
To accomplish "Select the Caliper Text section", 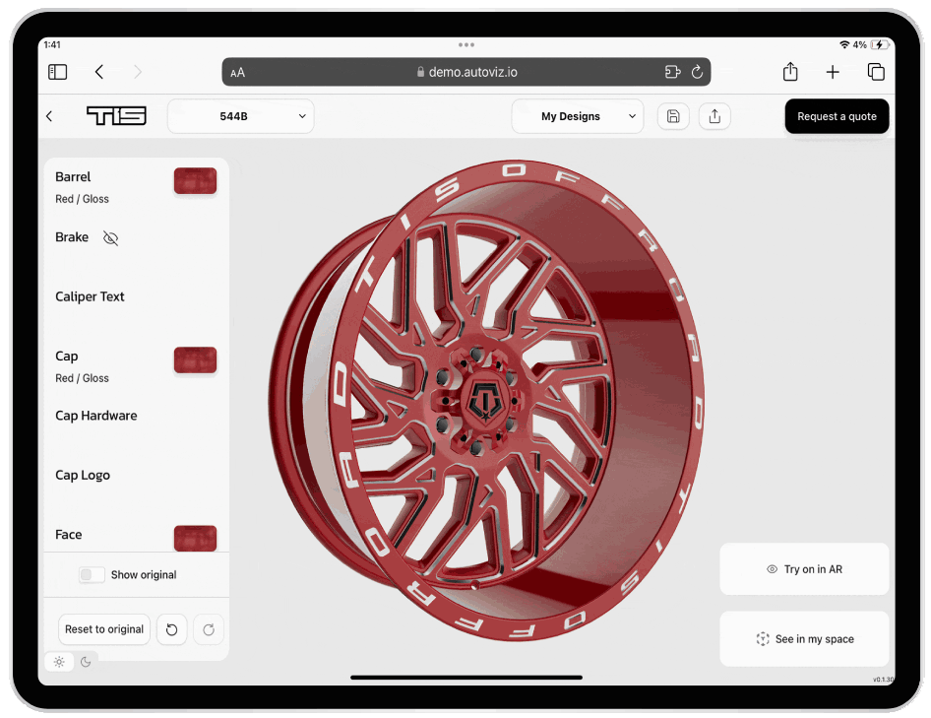I will [x=90, y=296].
